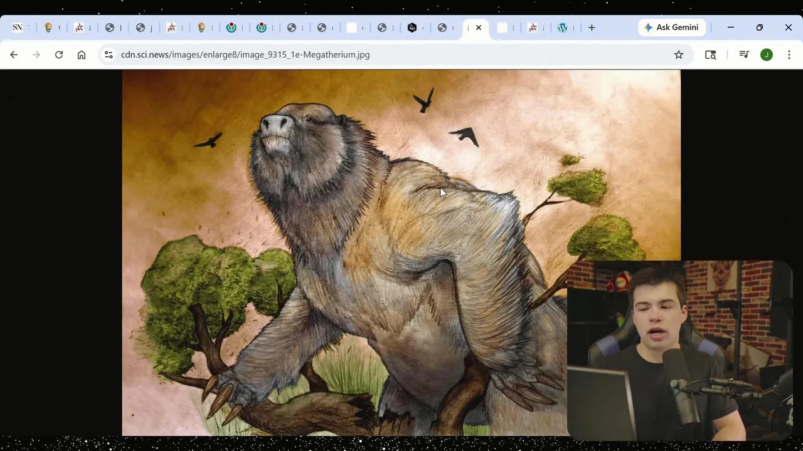
Task: Open Google Lens search icon in toolbar
Action: click(711, 54)
